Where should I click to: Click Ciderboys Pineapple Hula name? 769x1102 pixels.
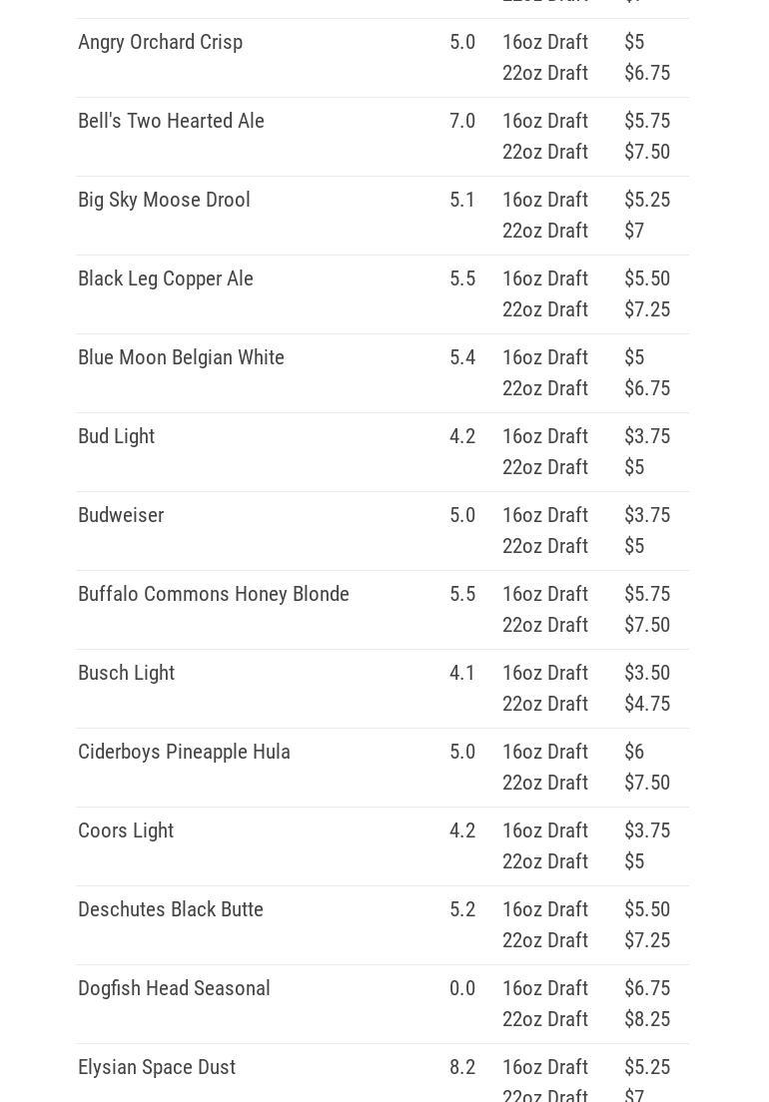click(184, 752)
